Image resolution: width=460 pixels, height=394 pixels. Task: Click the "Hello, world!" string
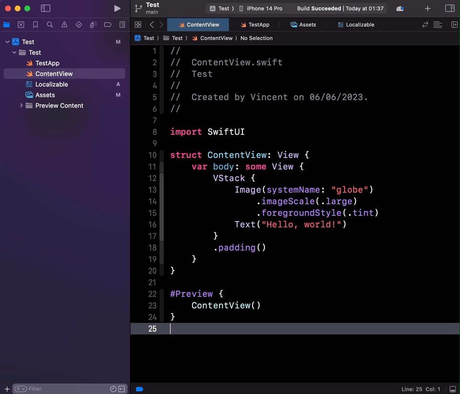click(x=301, y=225)
